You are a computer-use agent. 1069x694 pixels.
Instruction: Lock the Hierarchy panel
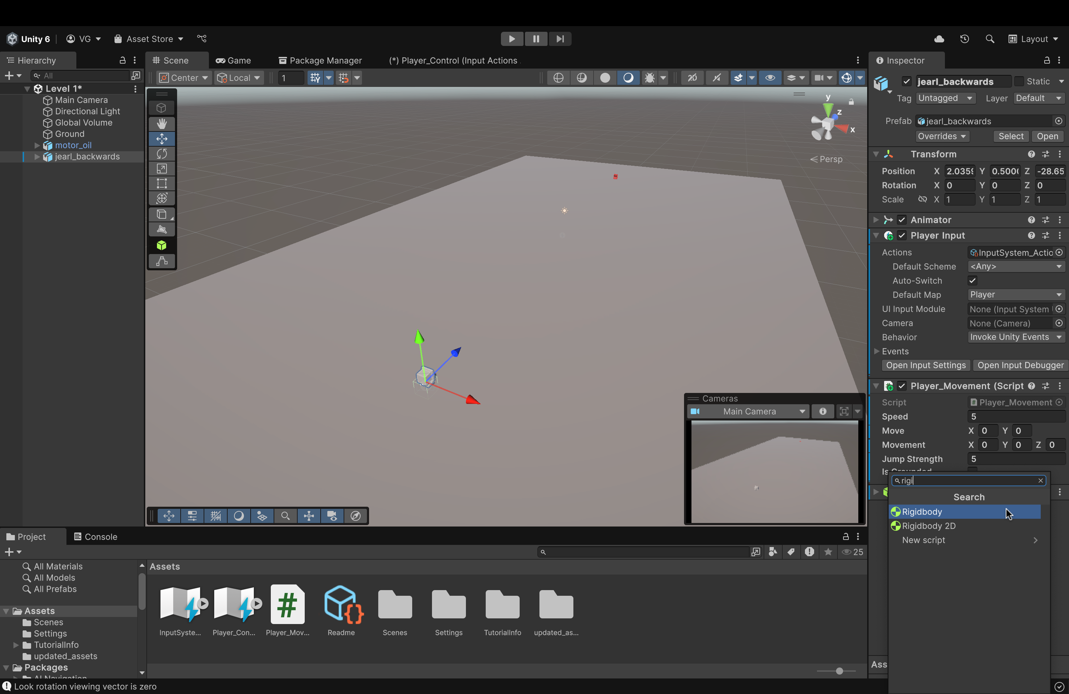[x=122, y=60]
